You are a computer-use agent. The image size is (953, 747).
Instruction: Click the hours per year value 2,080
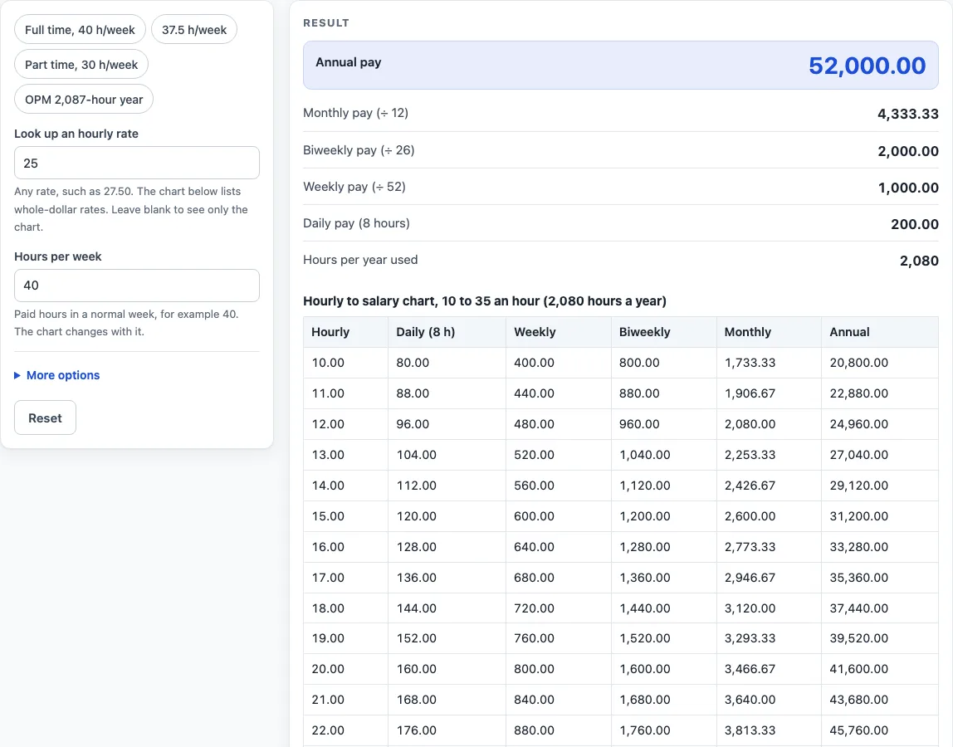919,261
